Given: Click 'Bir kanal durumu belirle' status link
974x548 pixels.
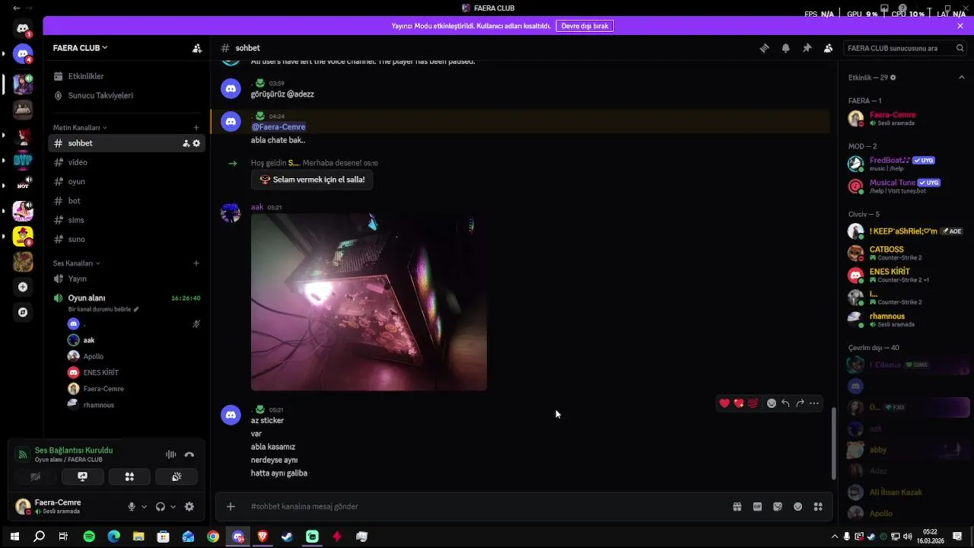Looking at the screenshot, I should tap(103, 310).
